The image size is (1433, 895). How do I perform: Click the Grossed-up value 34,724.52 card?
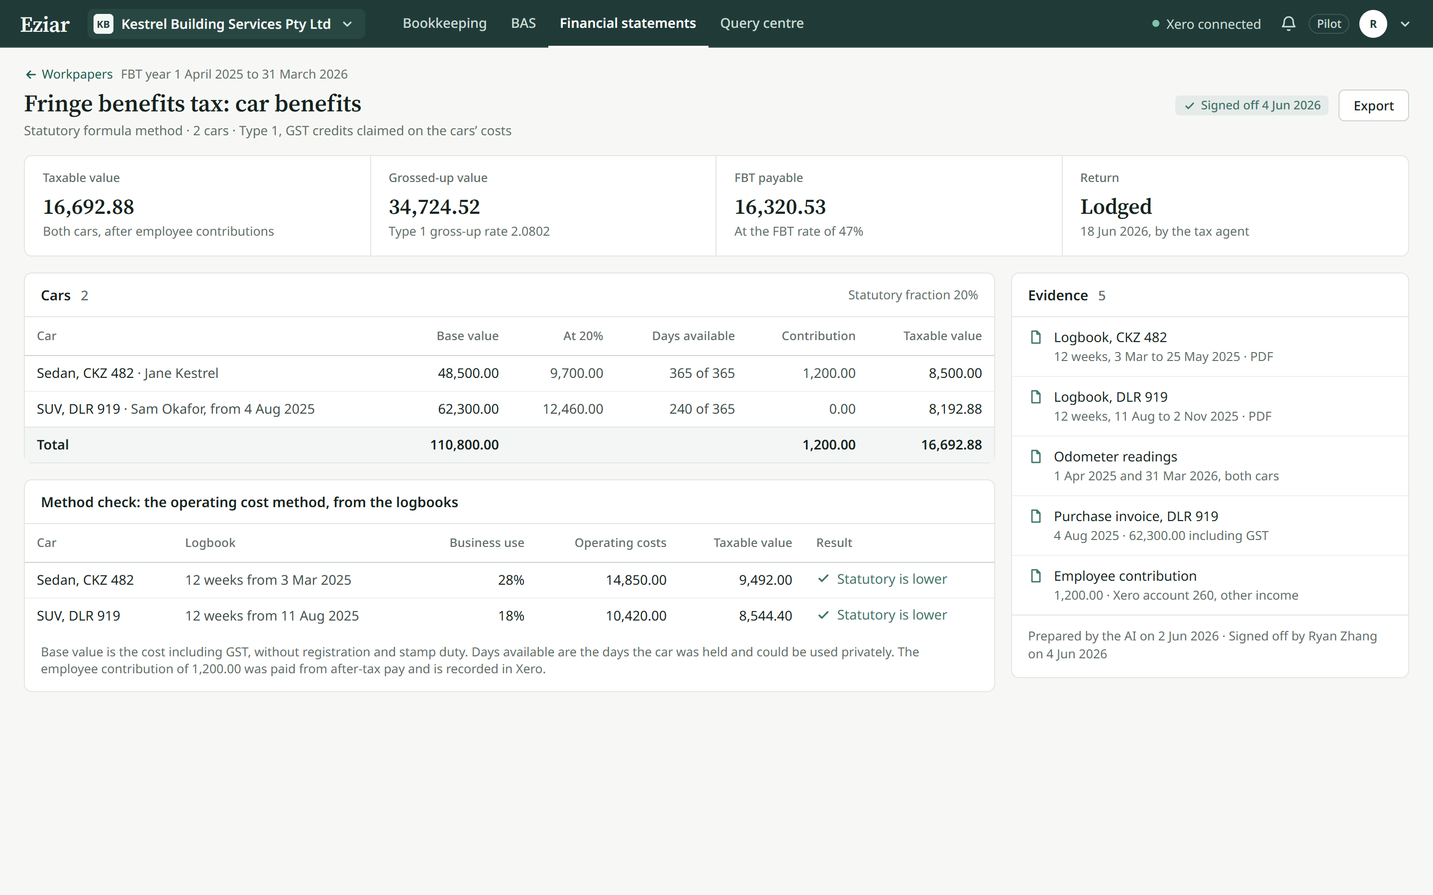click(x=543, y=206)
